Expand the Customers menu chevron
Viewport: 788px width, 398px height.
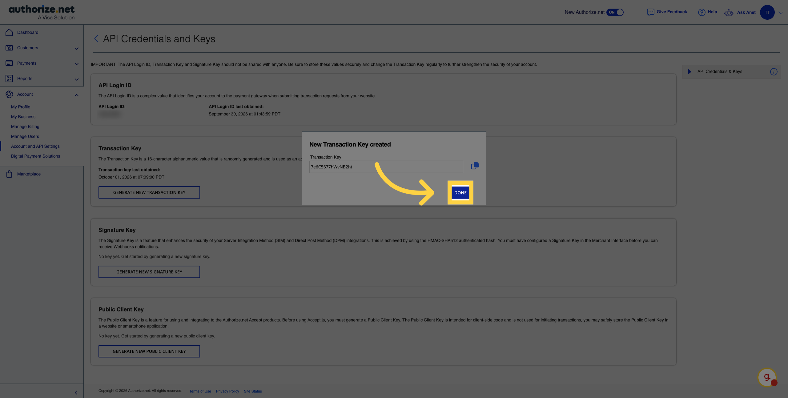77,48
